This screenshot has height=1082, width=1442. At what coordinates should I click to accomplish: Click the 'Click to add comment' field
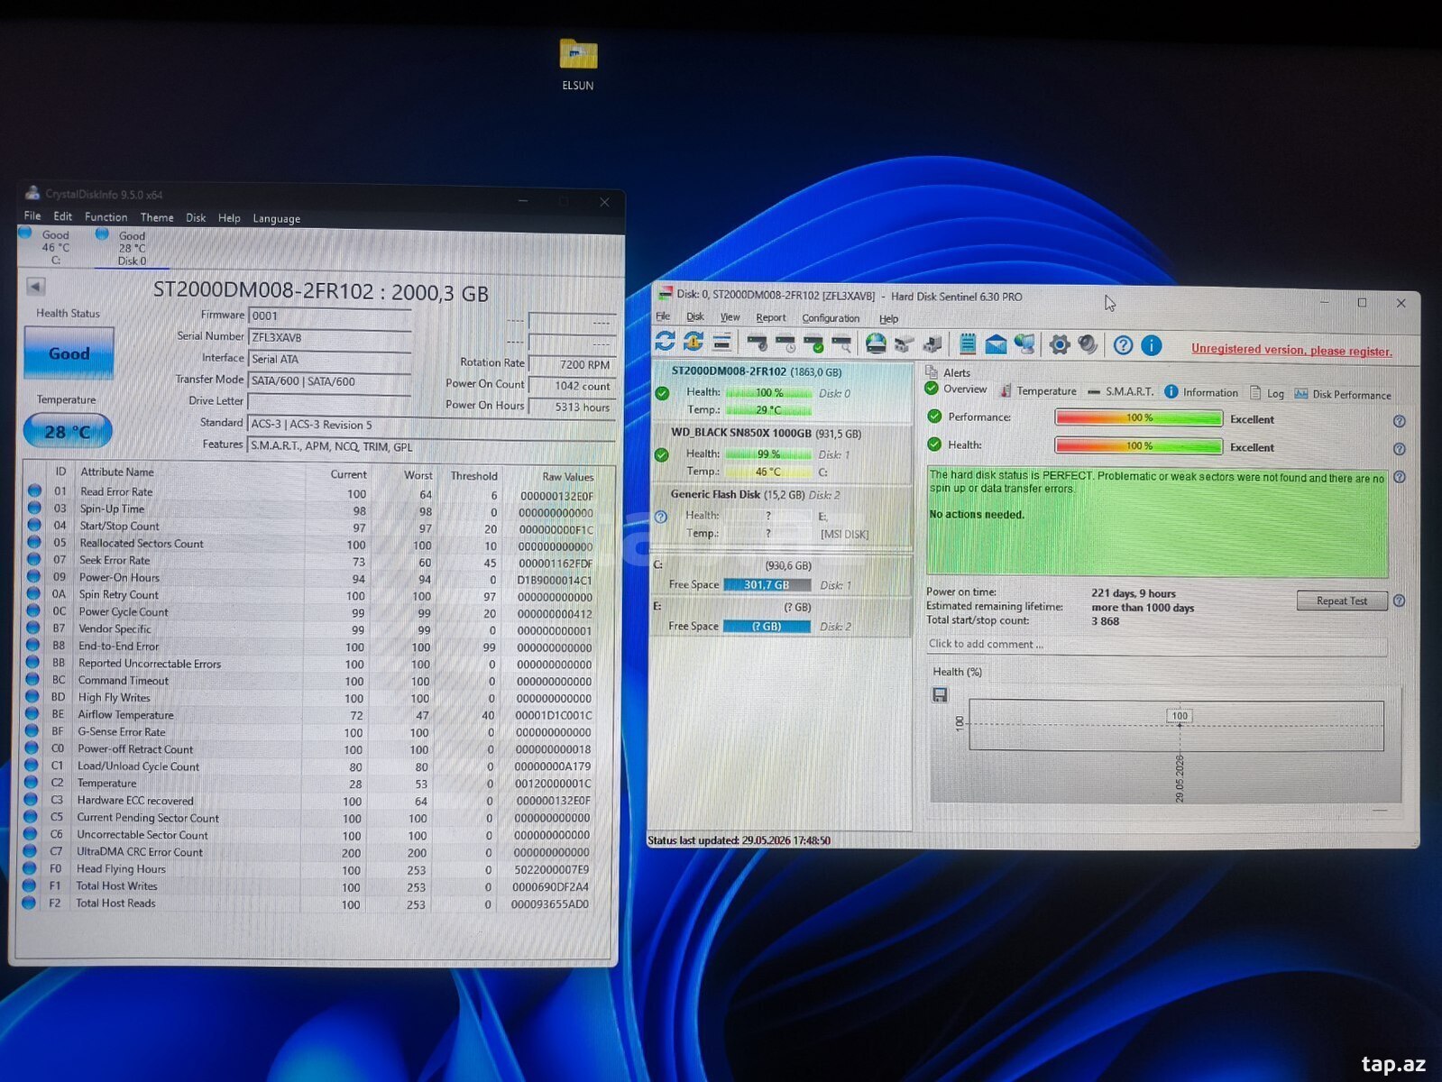pos(1157,645)
